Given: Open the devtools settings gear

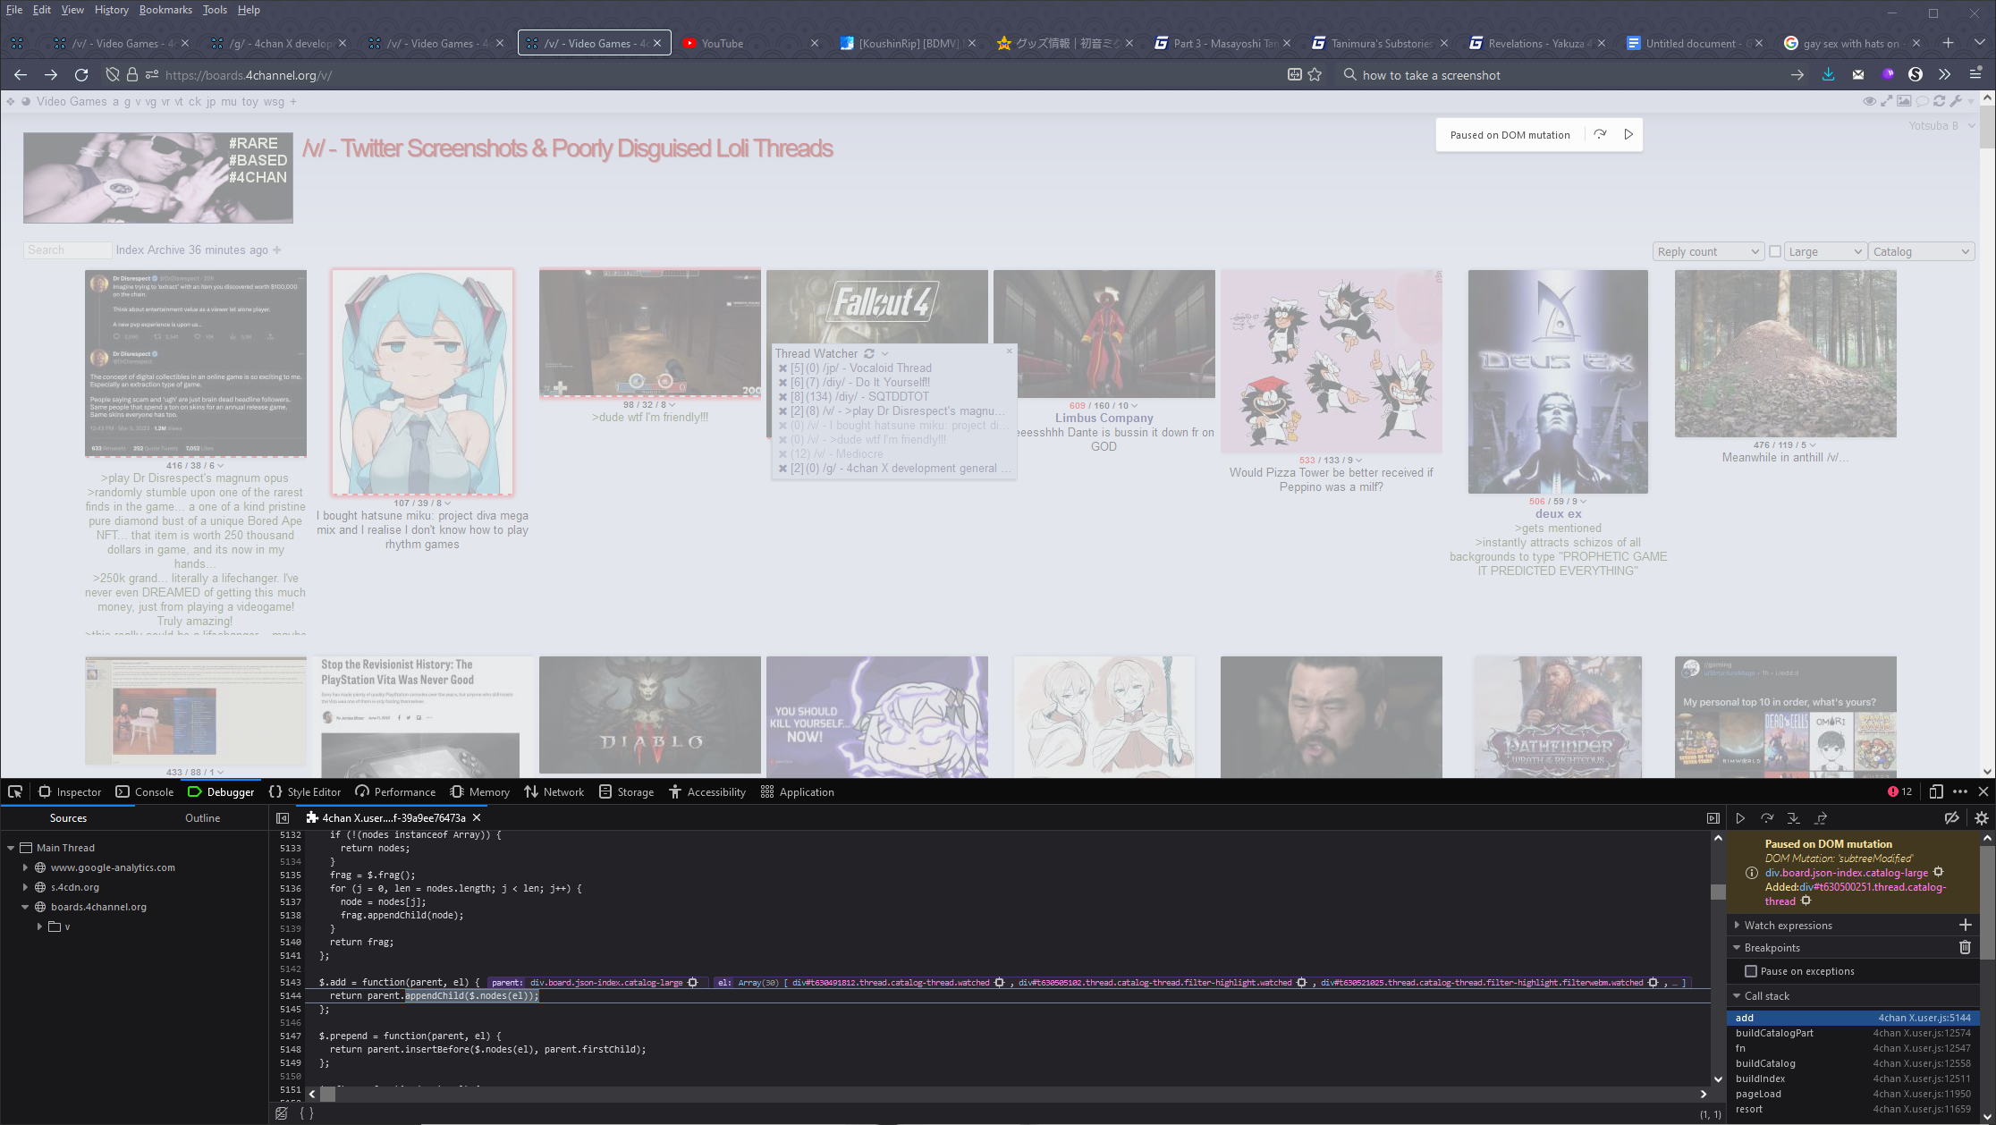Looking at the screenshot, I should pos(1982,817).
